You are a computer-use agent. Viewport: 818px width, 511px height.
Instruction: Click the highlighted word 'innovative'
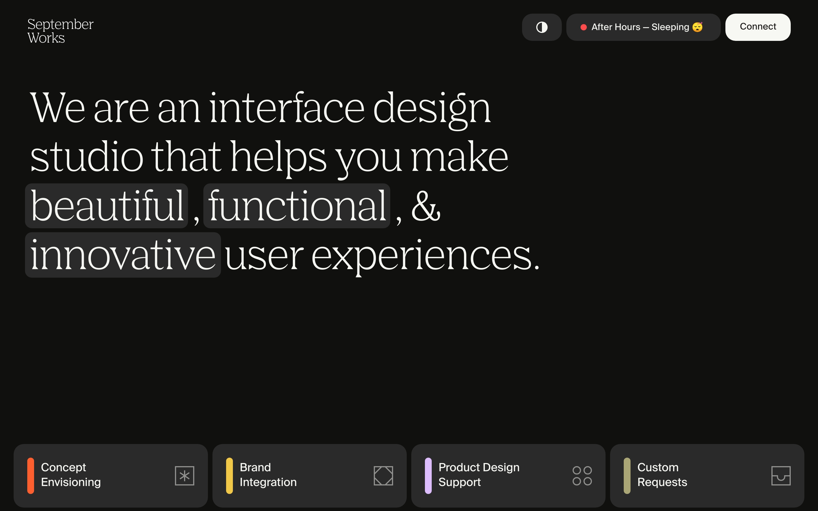(123, 255)
